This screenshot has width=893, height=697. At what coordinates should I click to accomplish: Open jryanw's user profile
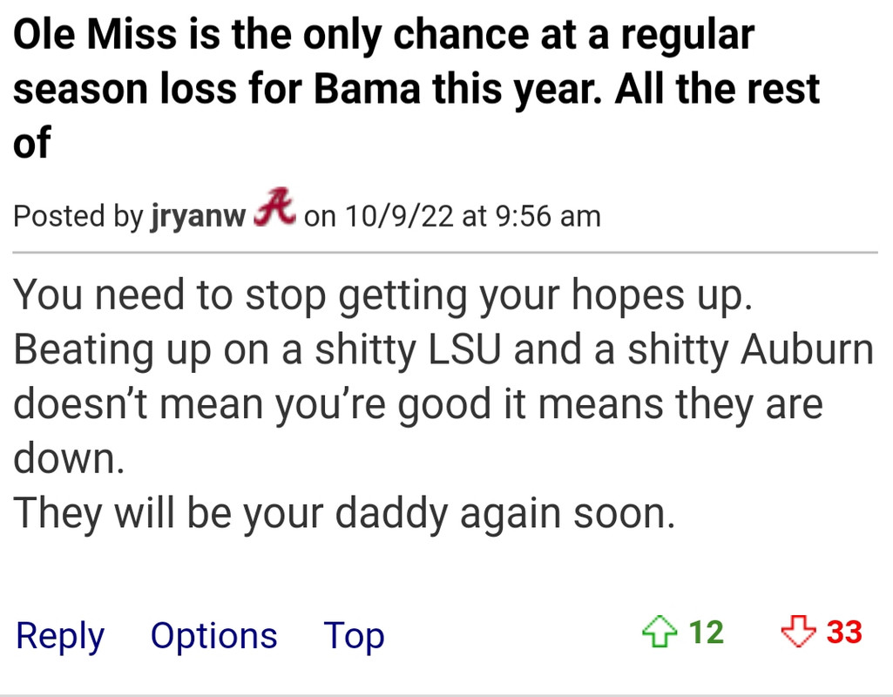[x=198, y=216]
